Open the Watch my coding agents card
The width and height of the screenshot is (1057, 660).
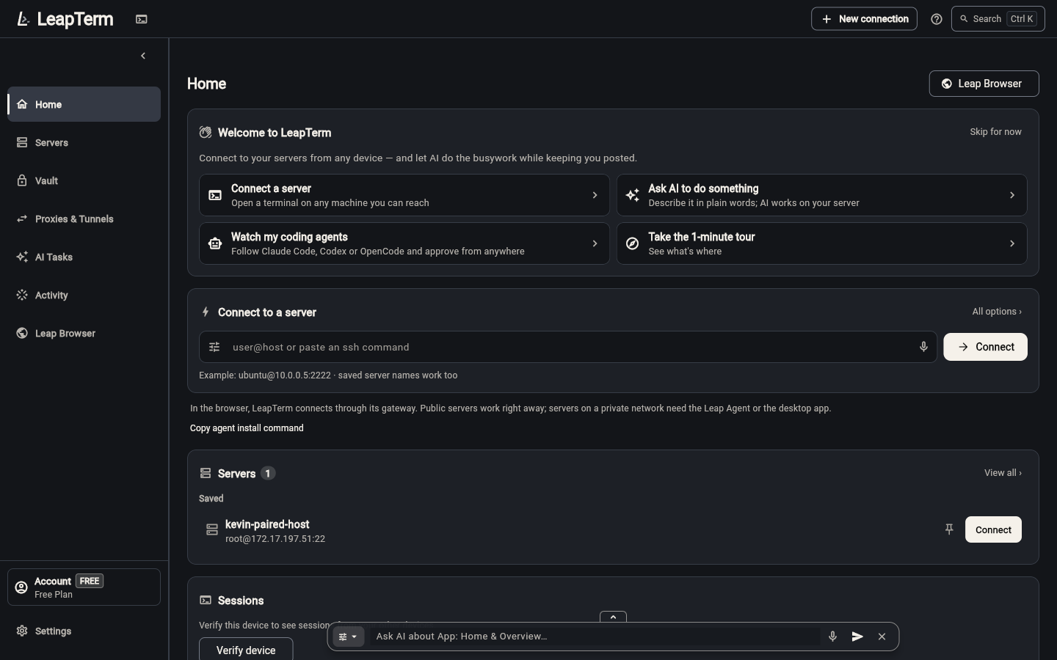click(x=404, y=243)
